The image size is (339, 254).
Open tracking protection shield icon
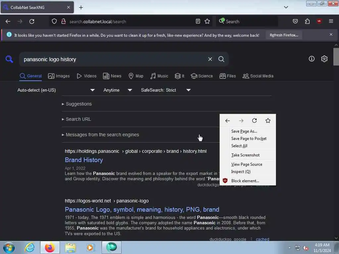[54, 21]
